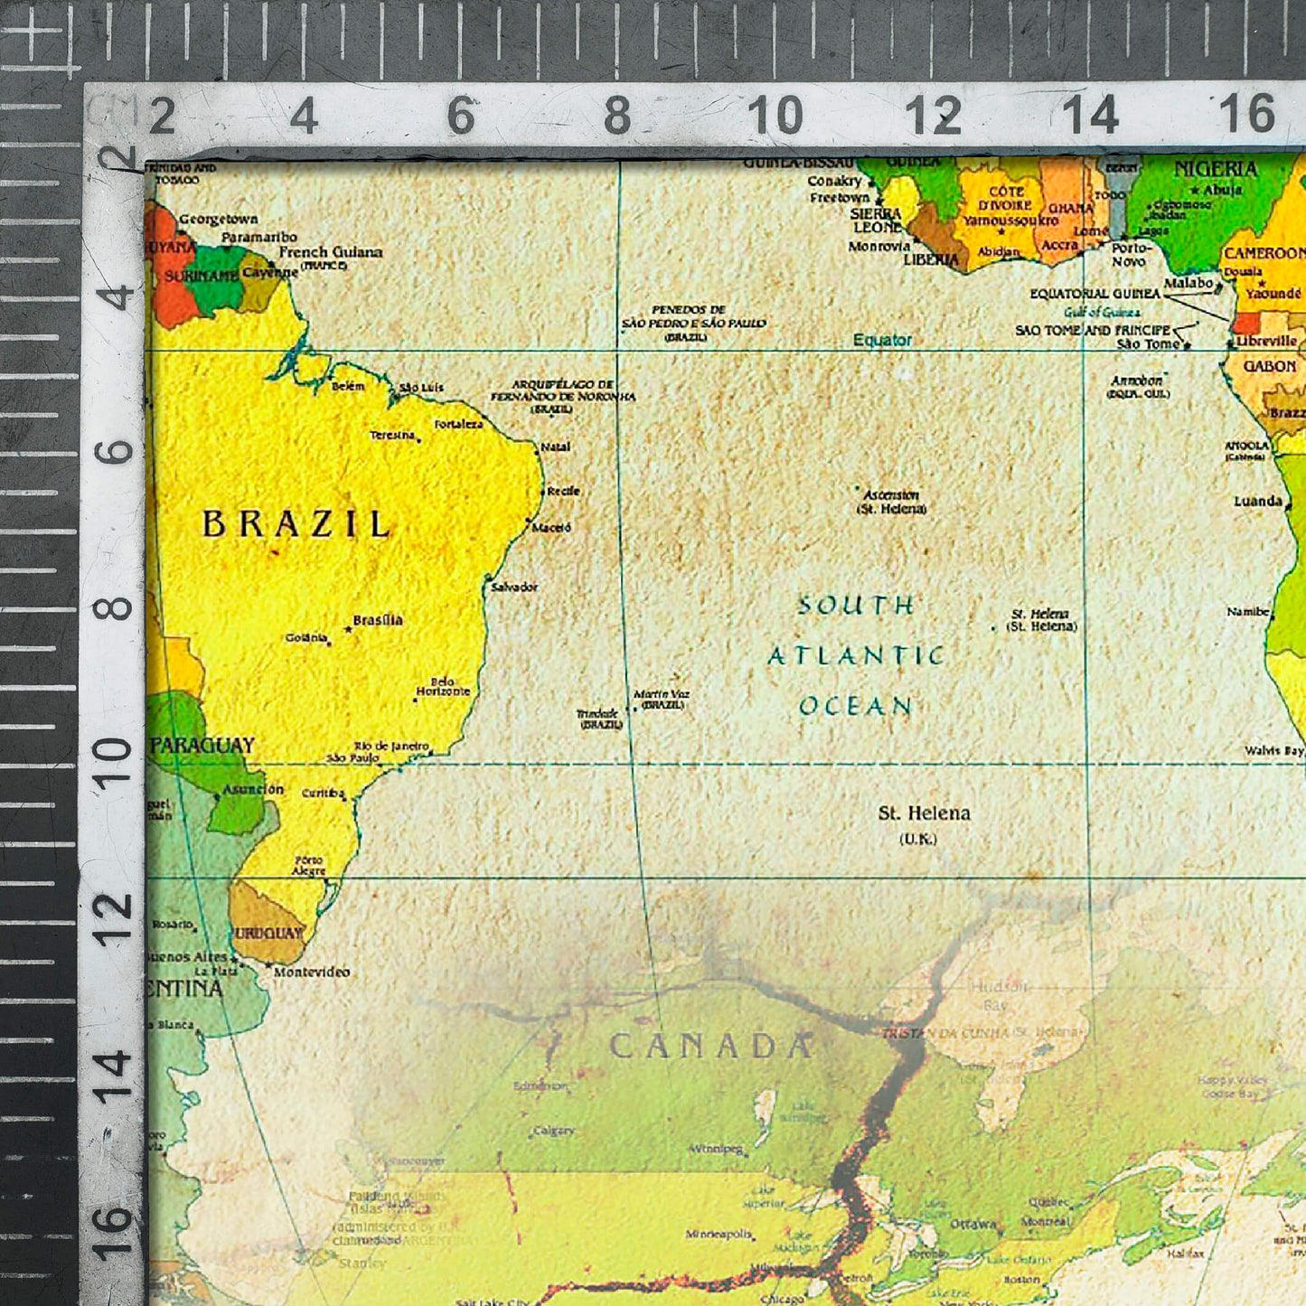This screenshot has height=1306, width=1306.
Task: Select the Ascension island label
Action: coord(891,495)
